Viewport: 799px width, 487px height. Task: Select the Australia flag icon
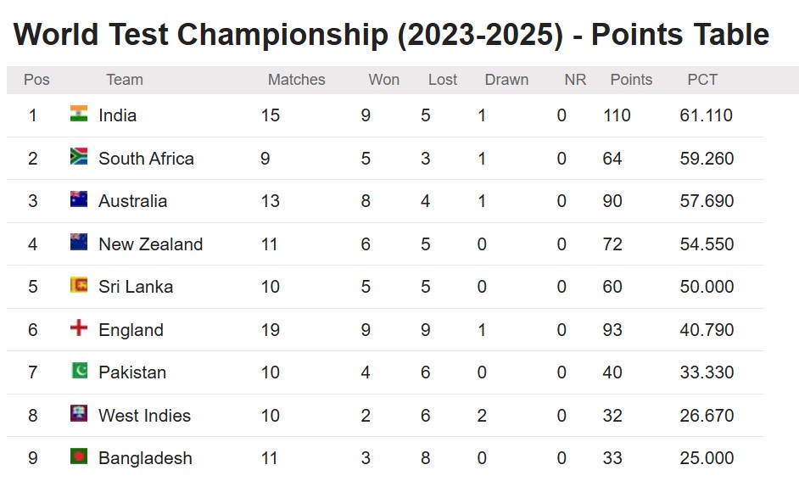[79, 199]
